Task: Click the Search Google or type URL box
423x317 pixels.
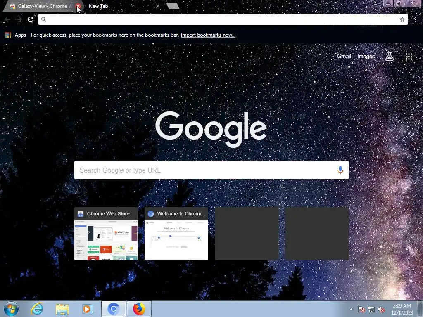Action: pyautogui.click(x=211, y=170)
